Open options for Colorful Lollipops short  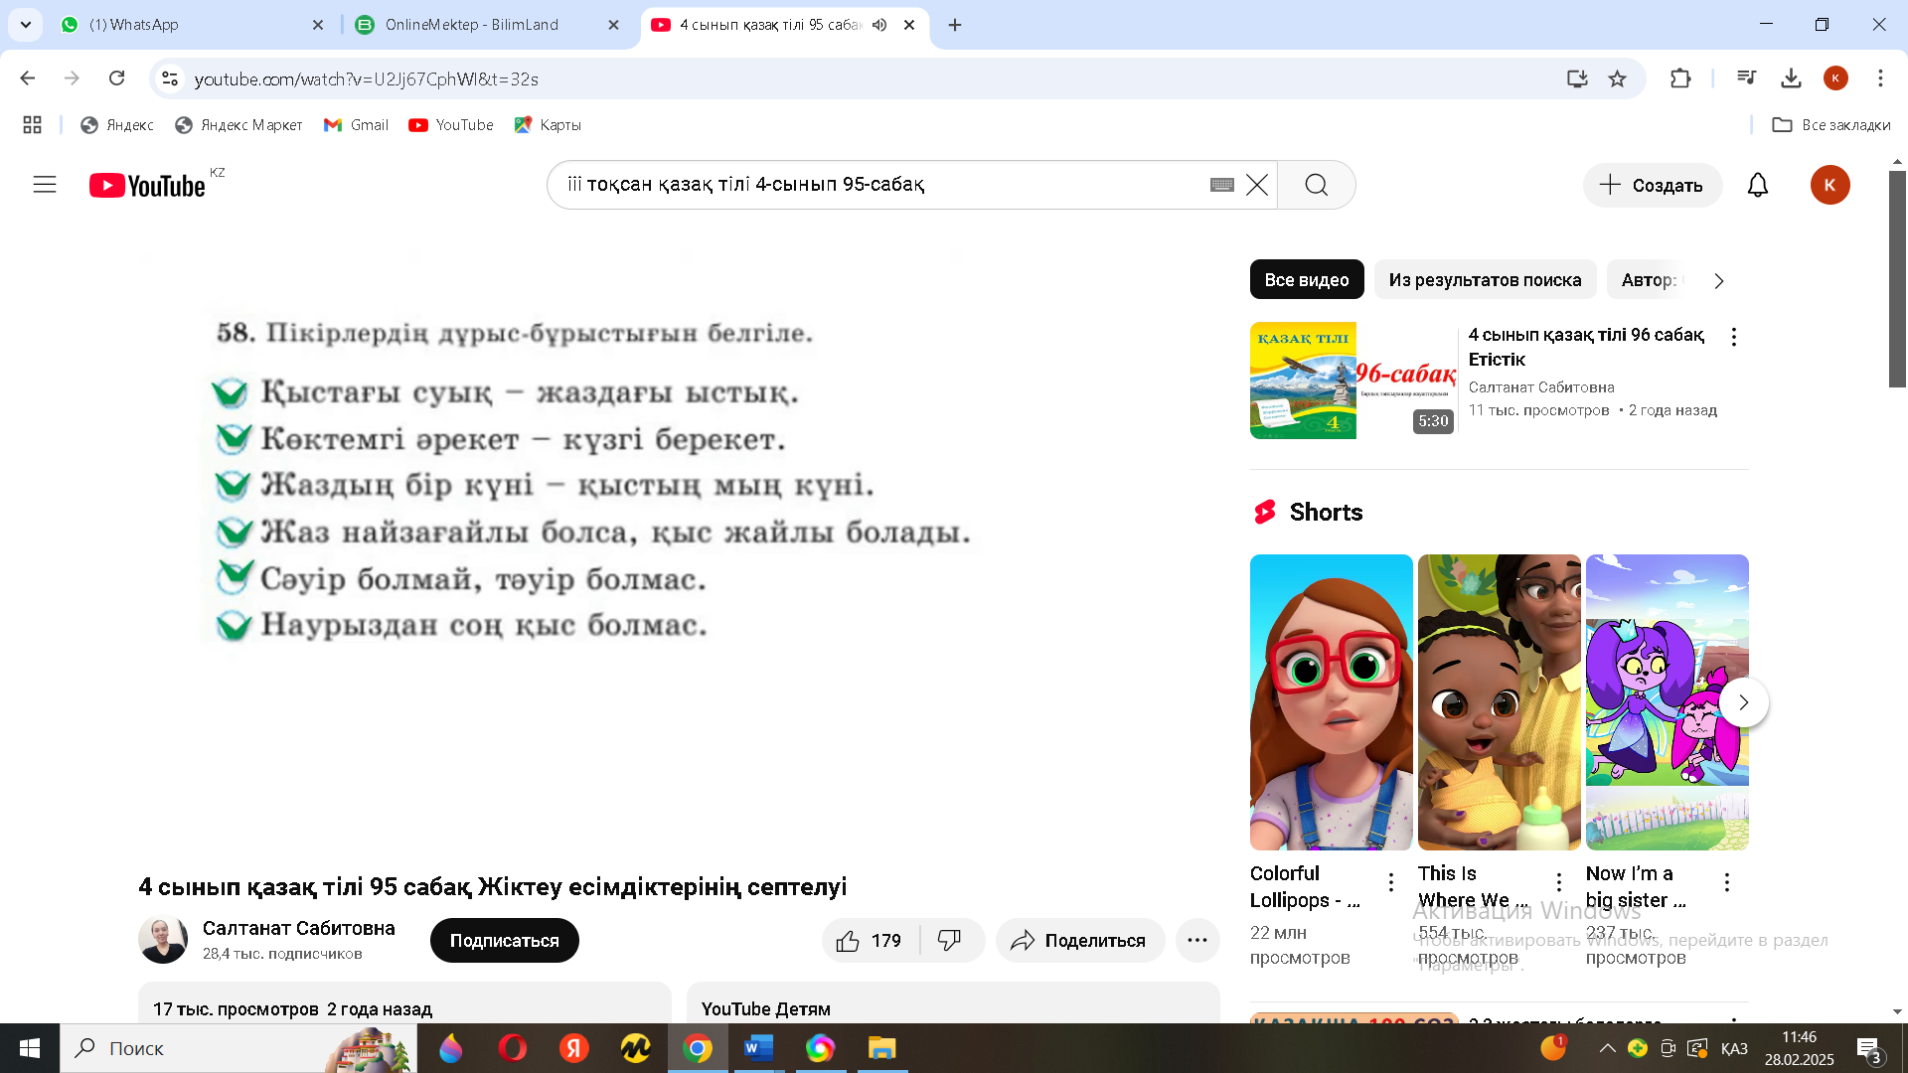click(x=1391, y=882)
